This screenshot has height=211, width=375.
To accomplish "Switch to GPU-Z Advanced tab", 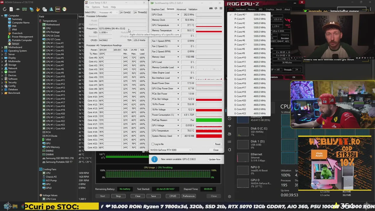I will 181,9.
